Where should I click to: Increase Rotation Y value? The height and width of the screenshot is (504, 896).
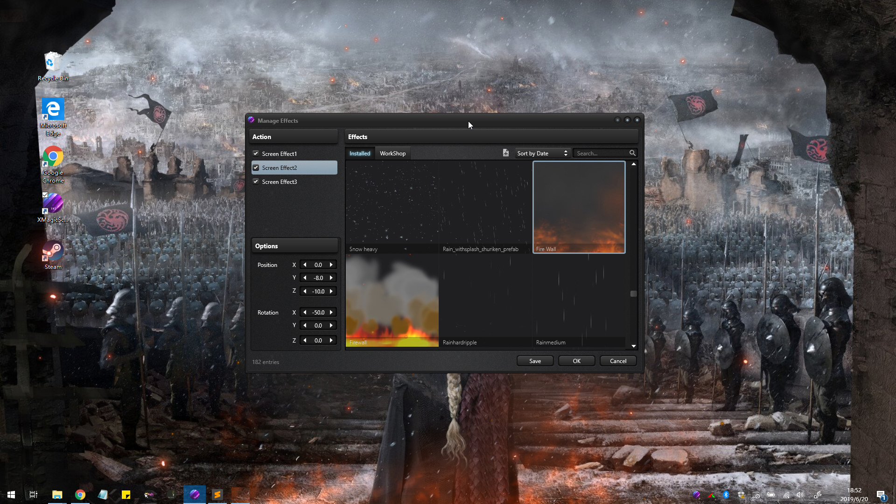pos(331,325)
